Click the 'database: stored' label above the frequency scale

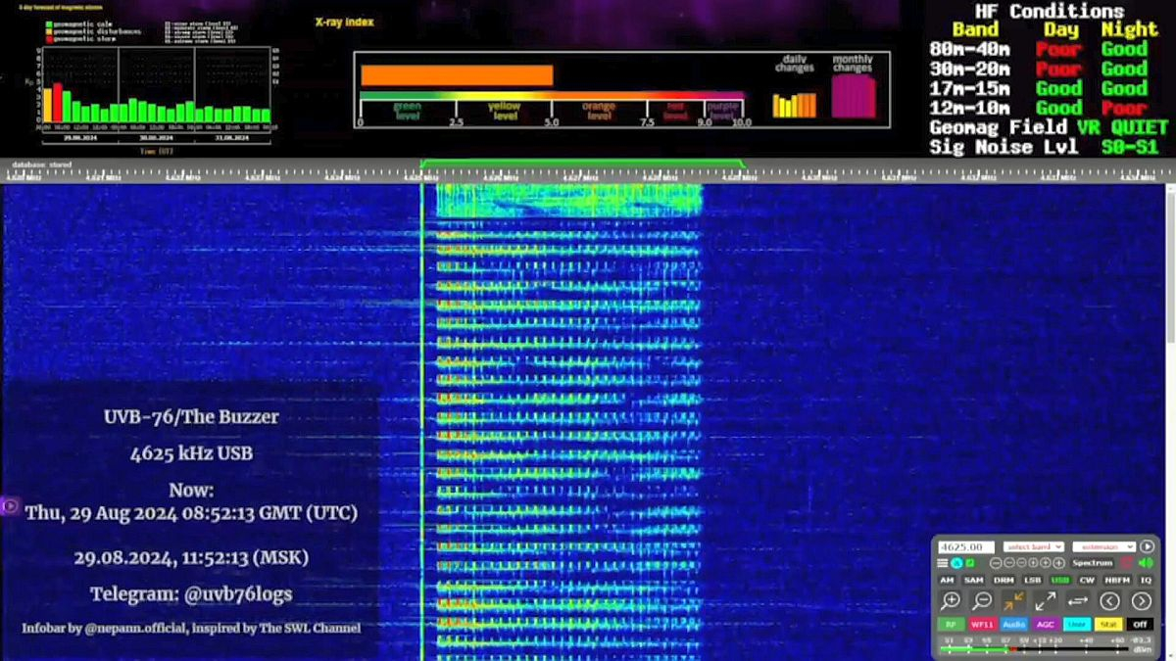click(x=41, y=165)
